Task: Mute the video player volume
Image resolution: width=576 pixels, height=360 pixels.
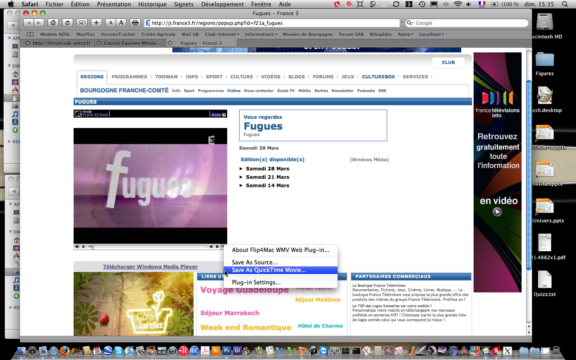Action: coord(77,247)
